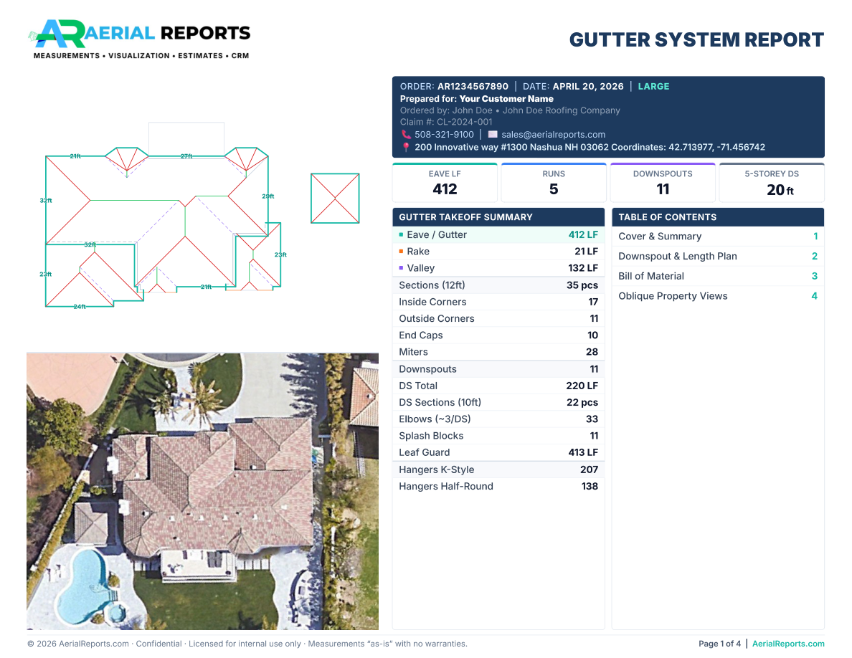Click sales@aerialreports.com email address
Image resolution: width=852 pixels, height=658 pixels.
pos(553,135)
